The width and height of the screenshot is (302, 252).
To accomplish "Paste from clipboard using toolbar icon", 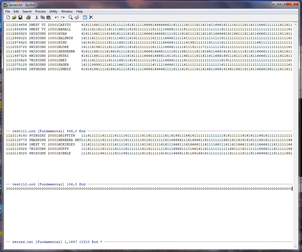I will (49, 17).
